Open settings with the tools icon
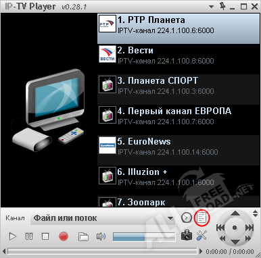Image resolution: width=261 pixels, height=258 pixels. 201,236
